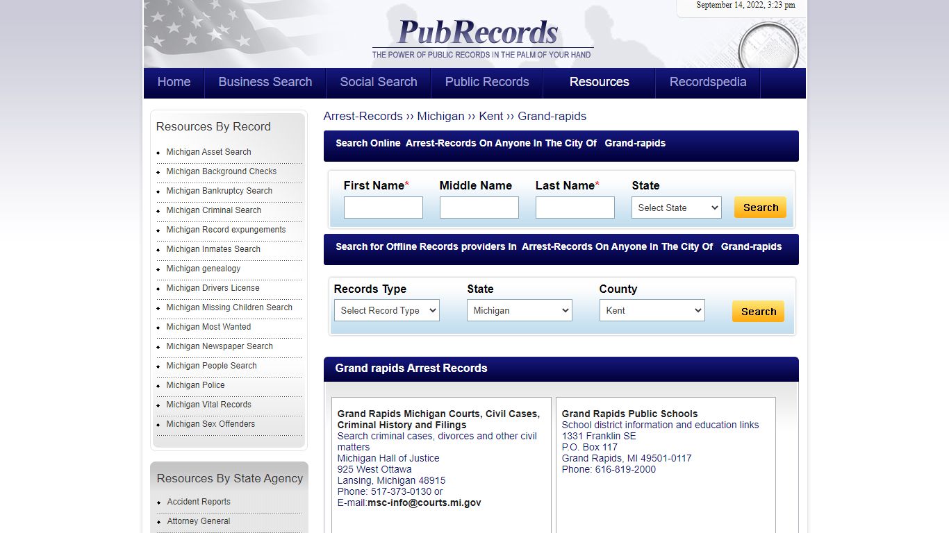The image size is (949, 533).
Task: Click the 'Phone: 517-373-0130 or' text
Action: click(x=390, y=491)
